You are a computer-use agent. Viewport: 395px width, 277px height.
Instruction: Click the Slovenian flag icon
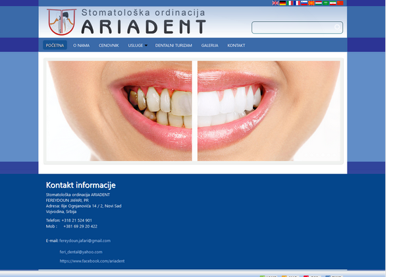click(305, 3)
